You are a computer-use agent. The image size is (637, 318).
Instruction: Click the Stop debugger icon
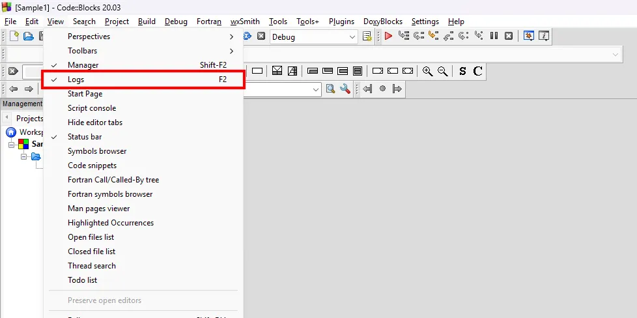point(509,36)
